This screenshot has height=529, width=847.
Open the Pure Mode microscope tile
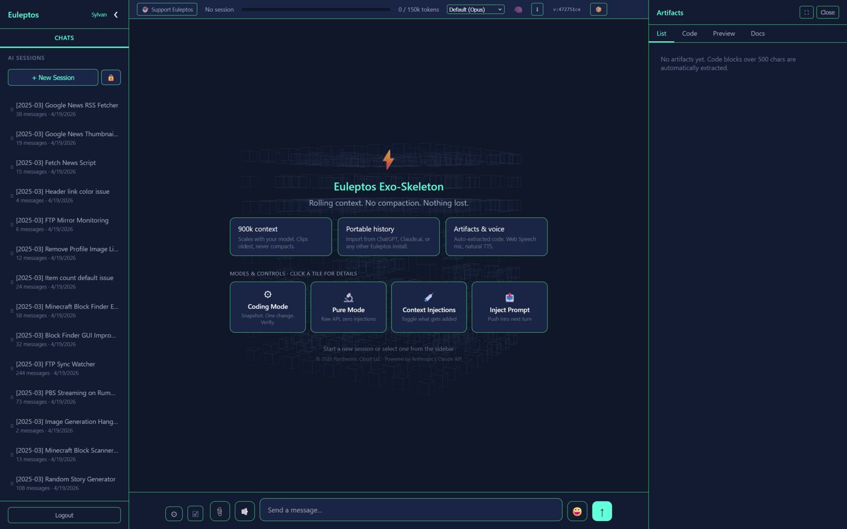348,307
